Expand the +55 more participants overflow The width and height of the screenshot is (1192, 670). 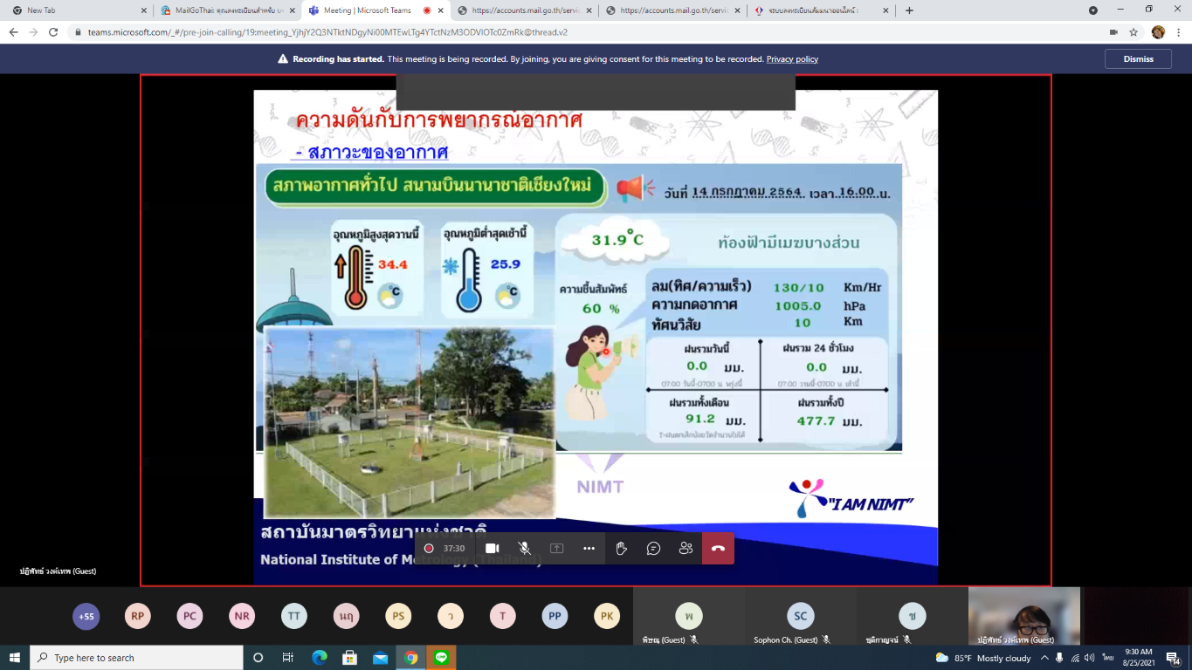pos(86,616)
